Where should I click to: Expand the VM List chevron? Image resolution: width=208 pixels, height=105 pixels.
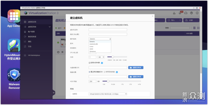tap(50, 27)
